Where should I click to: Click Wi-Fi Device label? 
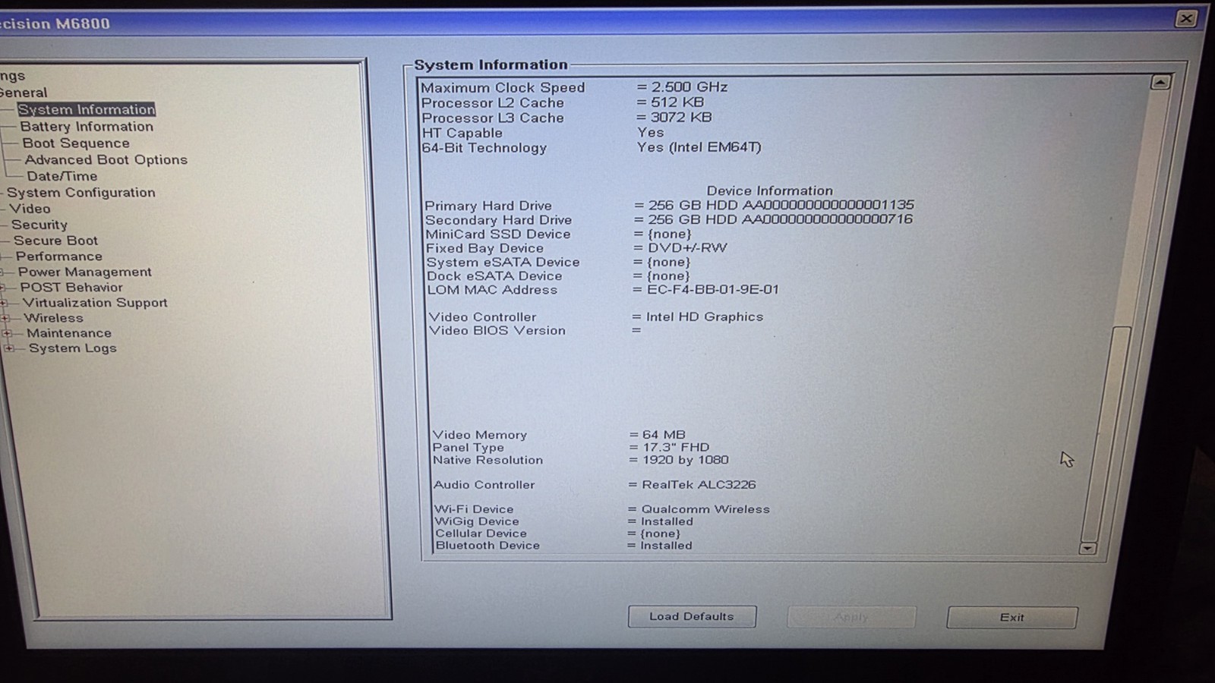[x=474, y=509]
